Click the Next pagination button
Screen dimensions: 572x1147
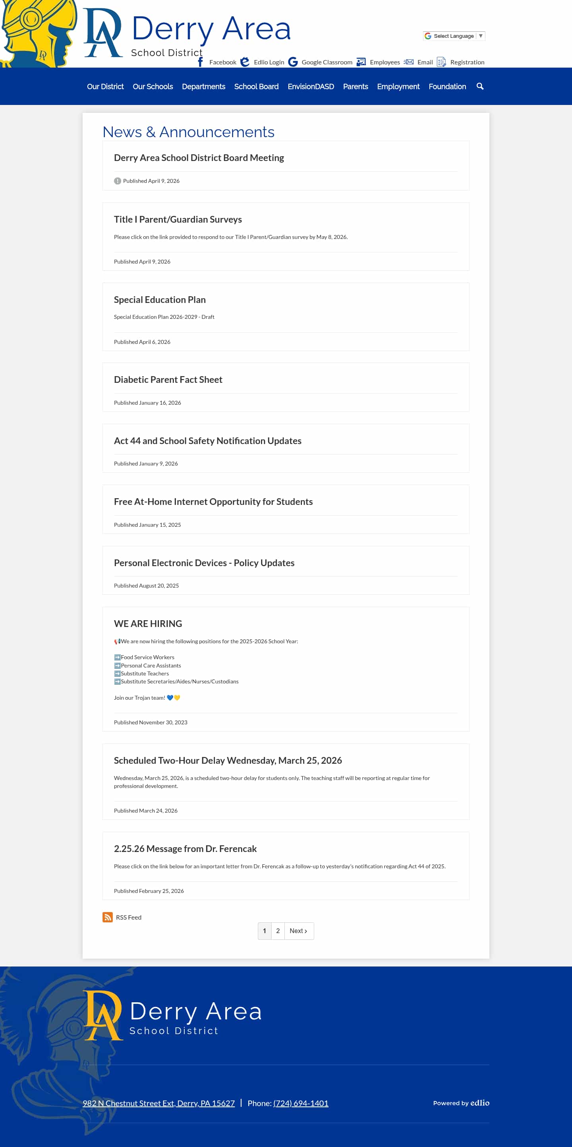click(x=298, y=931)
